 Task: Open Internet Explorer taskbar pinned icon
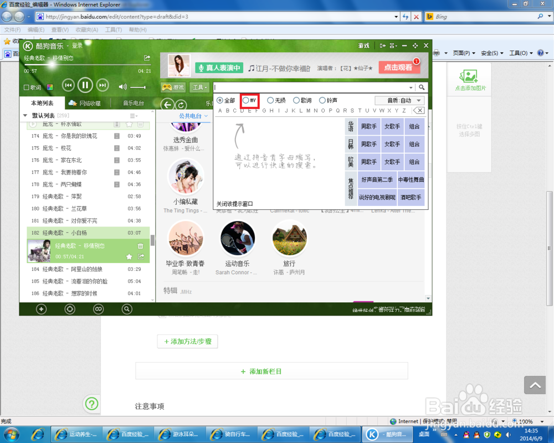click(38, 434)
